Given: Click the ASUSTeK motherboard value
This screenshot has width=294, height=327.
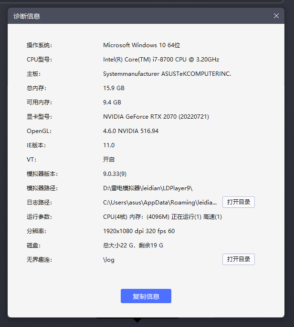Looking at the screenshot, I should tap(167, 74).
